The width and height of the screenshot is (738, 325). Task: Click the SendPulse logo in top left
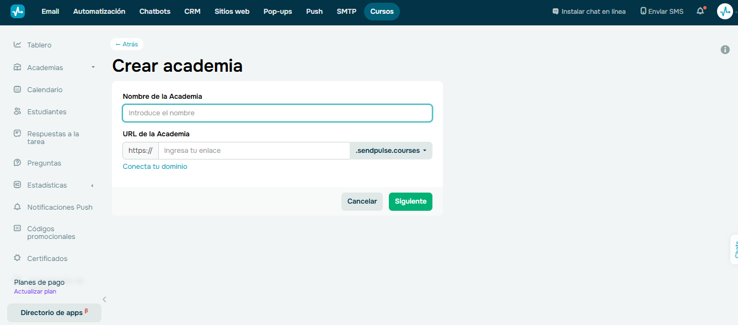pos(17,11)
